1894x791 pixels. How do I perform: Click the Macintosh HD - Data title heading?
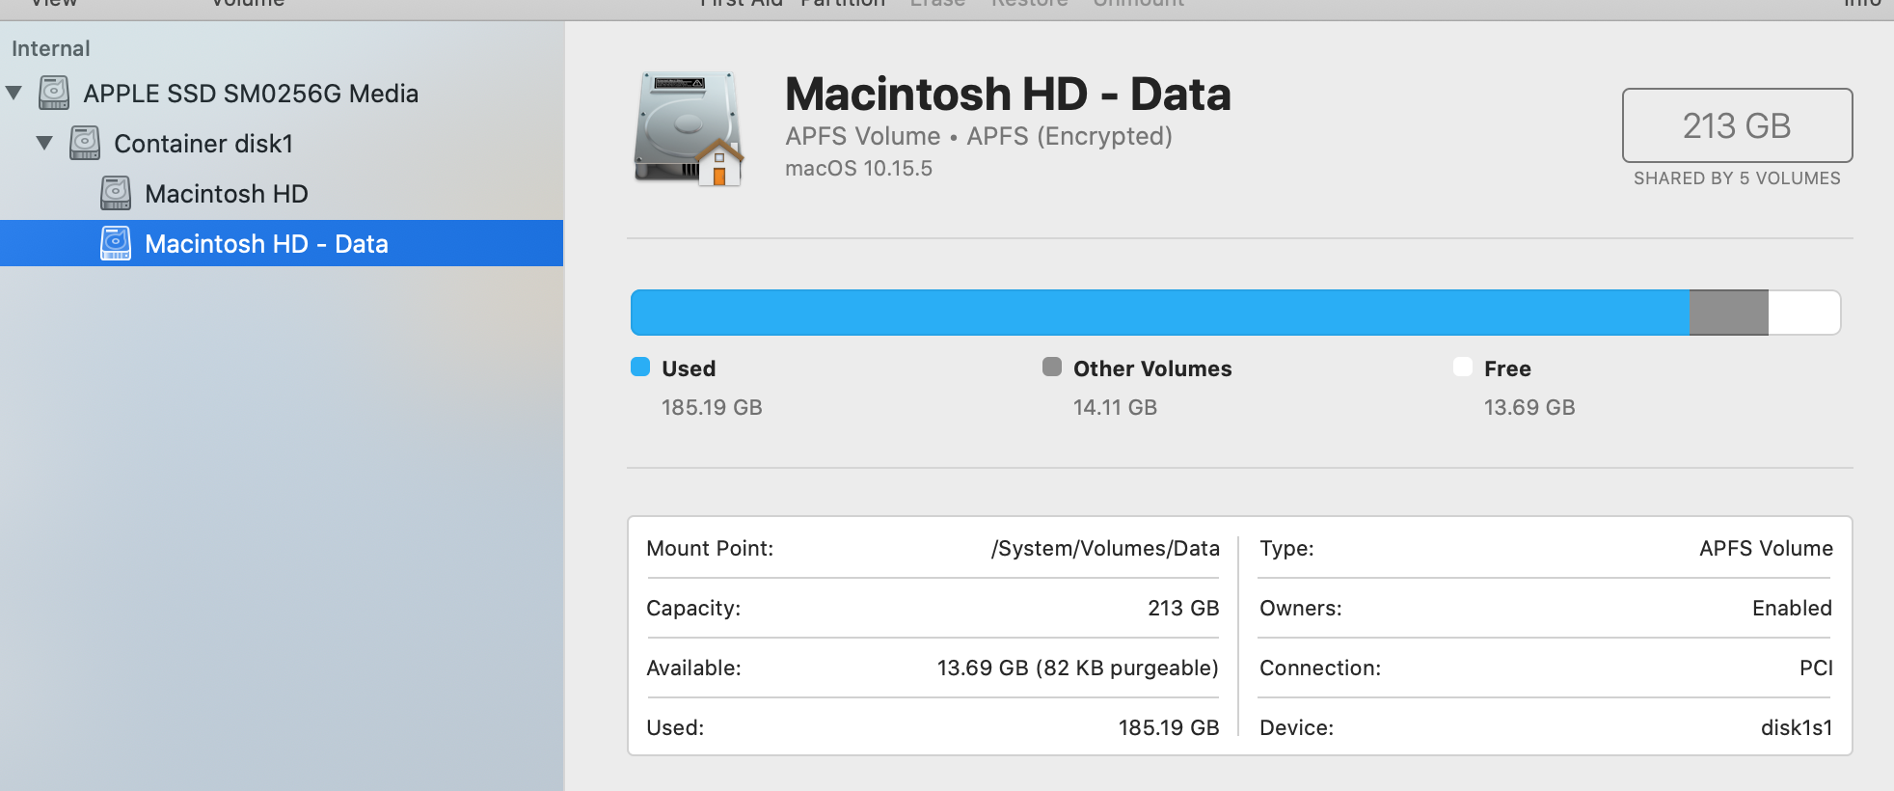point(1008,95)
